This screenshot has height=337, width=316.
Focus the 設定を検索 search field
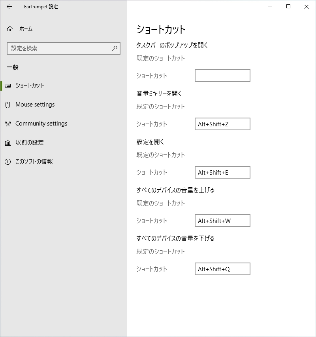59,48
